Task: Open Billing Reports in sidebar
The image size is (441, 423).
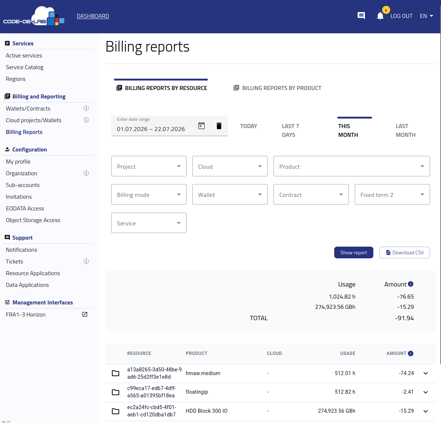Action: pyautogui.click(x=24, y=132)
